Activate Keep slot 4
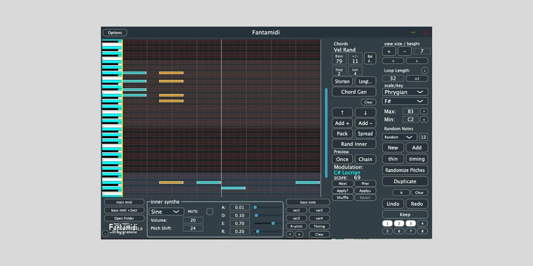Image resolution: width=533 pixels, height=266 pixels. coord(422,223)
